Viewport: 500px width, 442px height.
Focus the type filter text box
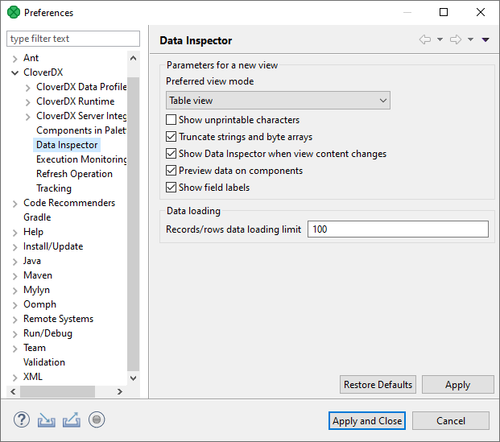73,39
